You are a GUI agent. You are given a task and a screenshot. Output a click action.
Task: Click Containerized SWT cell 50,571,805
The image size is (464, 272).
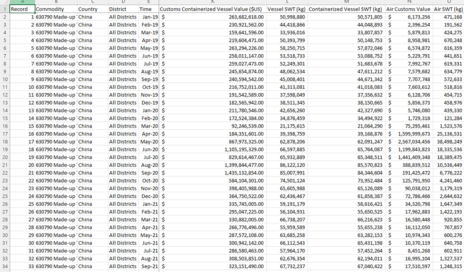point(346,17)
